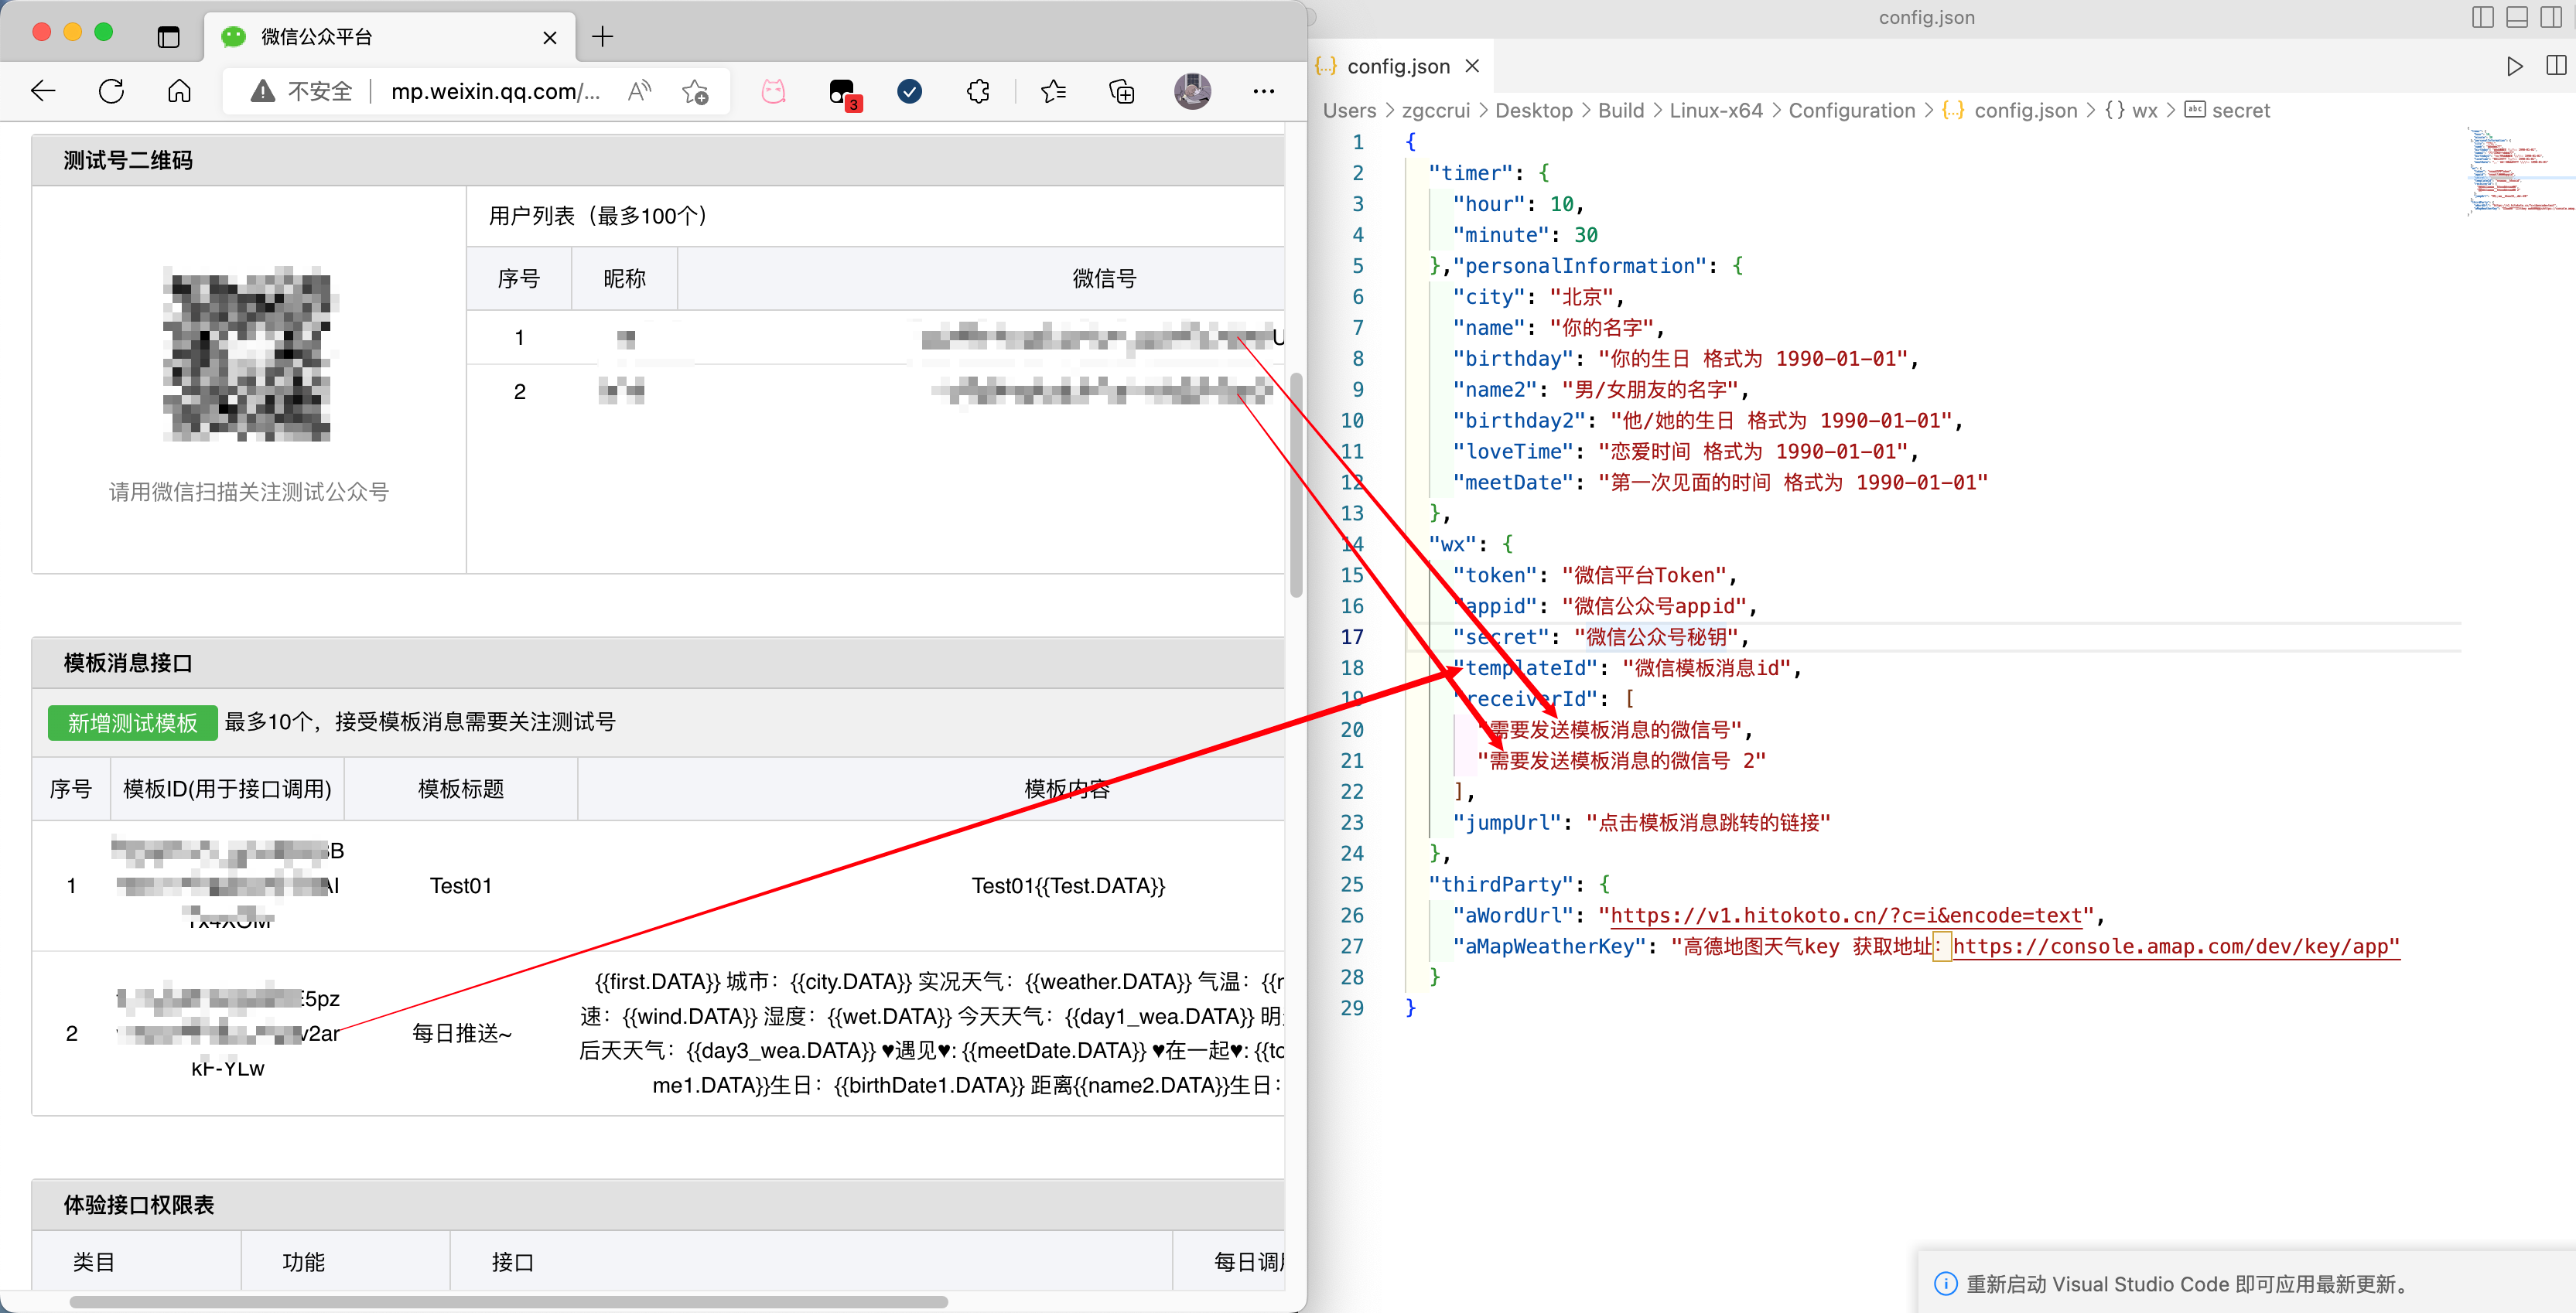Click the restart VS Code update notification
The image size is (2576, 1313).
(x=2246, y=1283)
